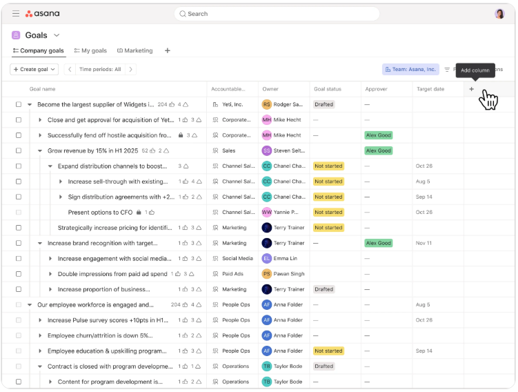Click like icon on Double impressions row

pyautogui.click(x=178, y=274)
